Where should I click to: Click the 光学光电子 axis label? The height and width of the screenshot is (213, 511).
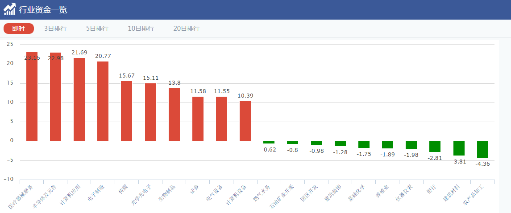tap(141, 194)
